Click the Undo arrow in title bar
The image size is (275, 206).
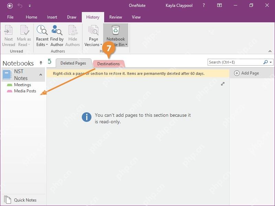(x=20, y=6)
